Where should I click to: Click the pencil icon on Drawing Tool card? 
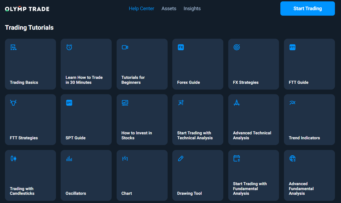click(181, 158)
